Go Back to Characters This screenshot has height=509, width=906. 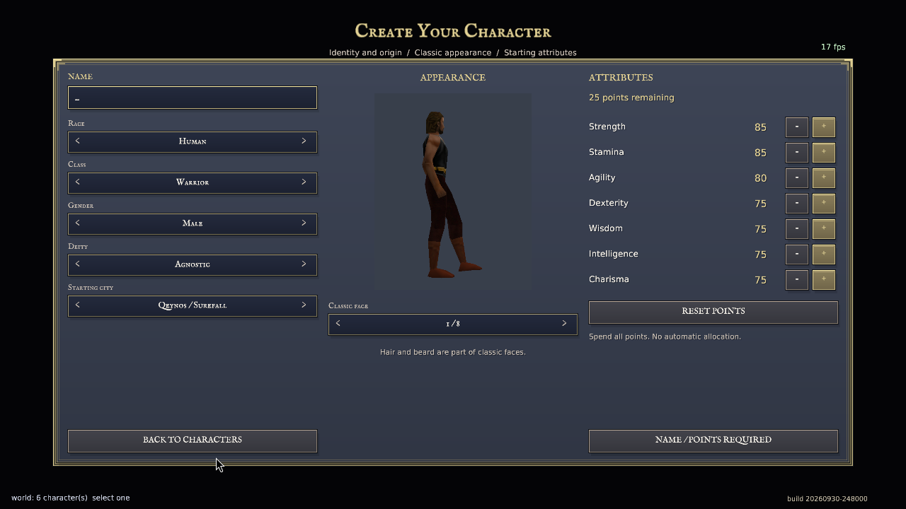(x=193, y=440)
